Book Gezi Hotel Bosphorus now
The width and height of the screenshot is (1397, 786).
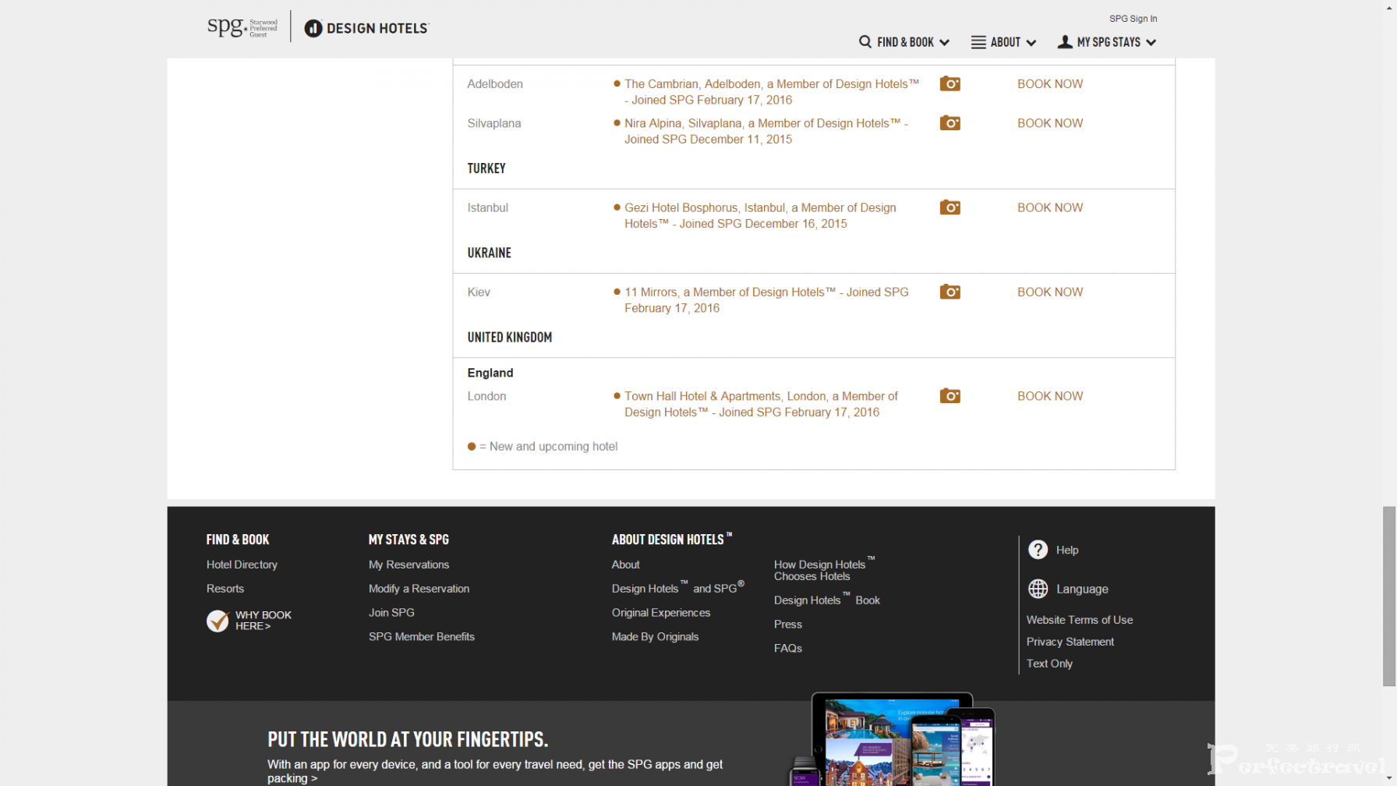pyautogui.click(x=1049, y=207)
